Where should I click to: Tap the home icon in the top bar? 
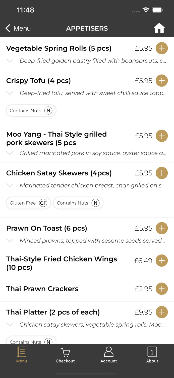pyautogui.click(x=159, y=28)
